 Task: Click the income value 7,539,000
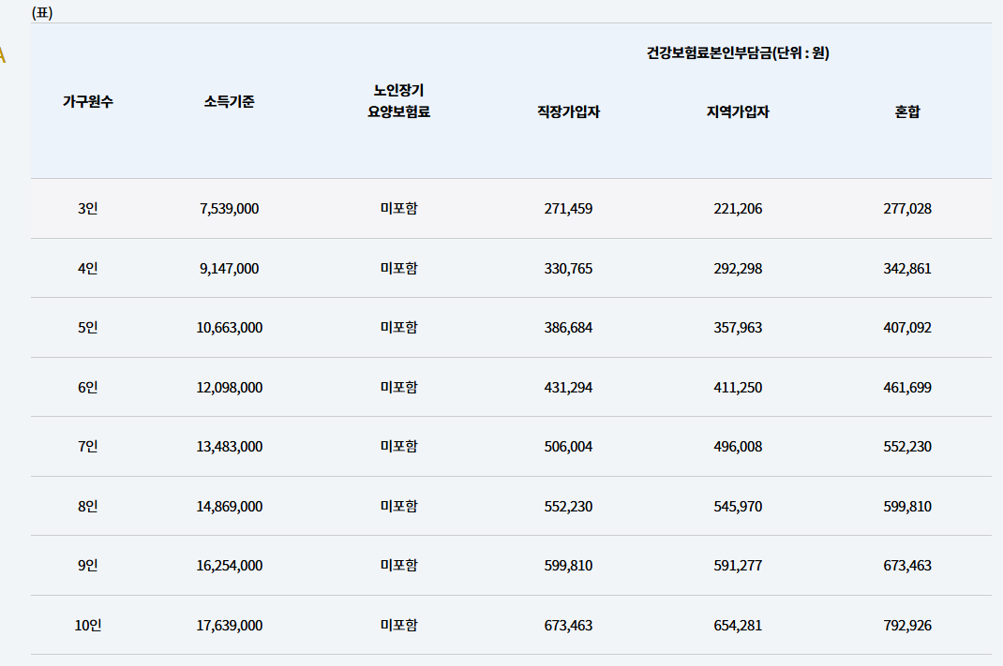(227, 208)
